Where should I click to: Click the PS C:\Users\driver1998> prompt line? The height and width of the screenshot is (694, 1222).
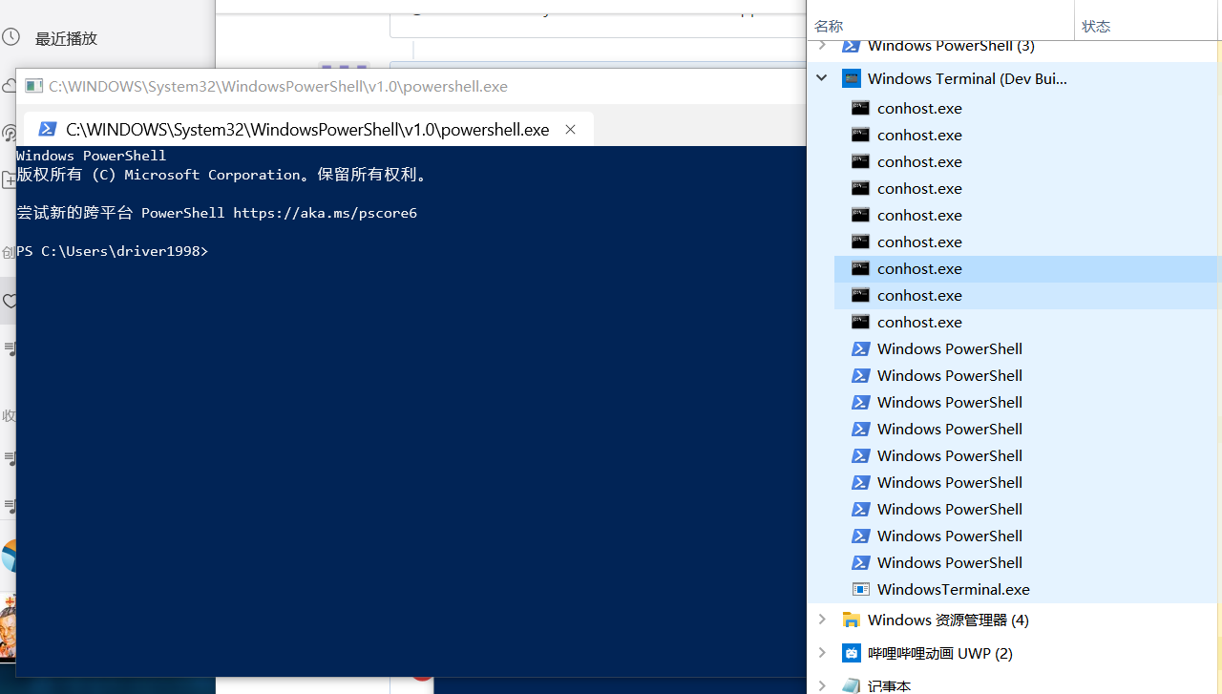(112, 251)
